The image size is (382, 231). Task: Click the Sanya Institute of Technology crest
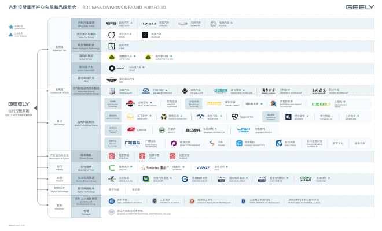(243, 202)
